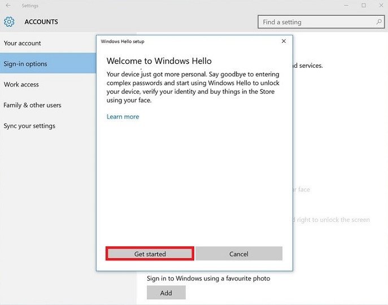The image size is (388, 305).
Task: Follow the 'Learn more' link
Action: click(x=123, y=117)
